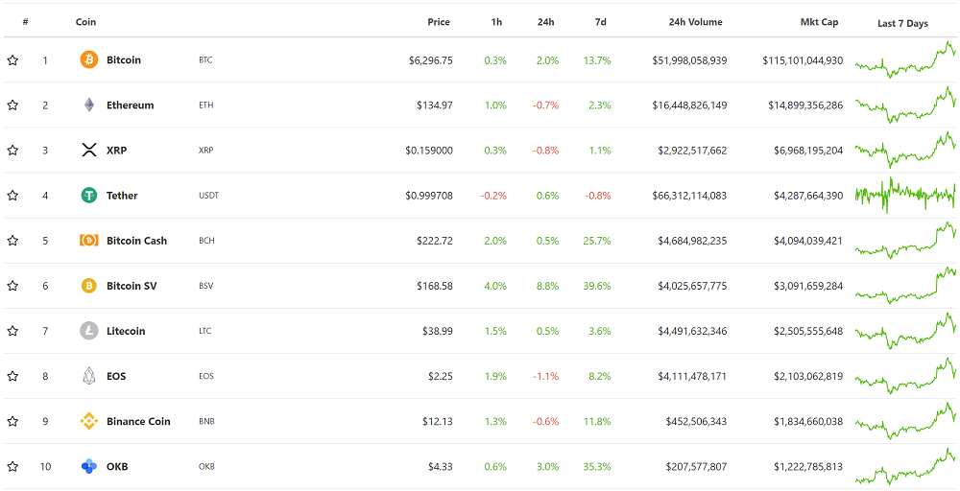Viewport: 960px width, 491px height.
Task: Open the XRP coin link
Action: point(116,150)
